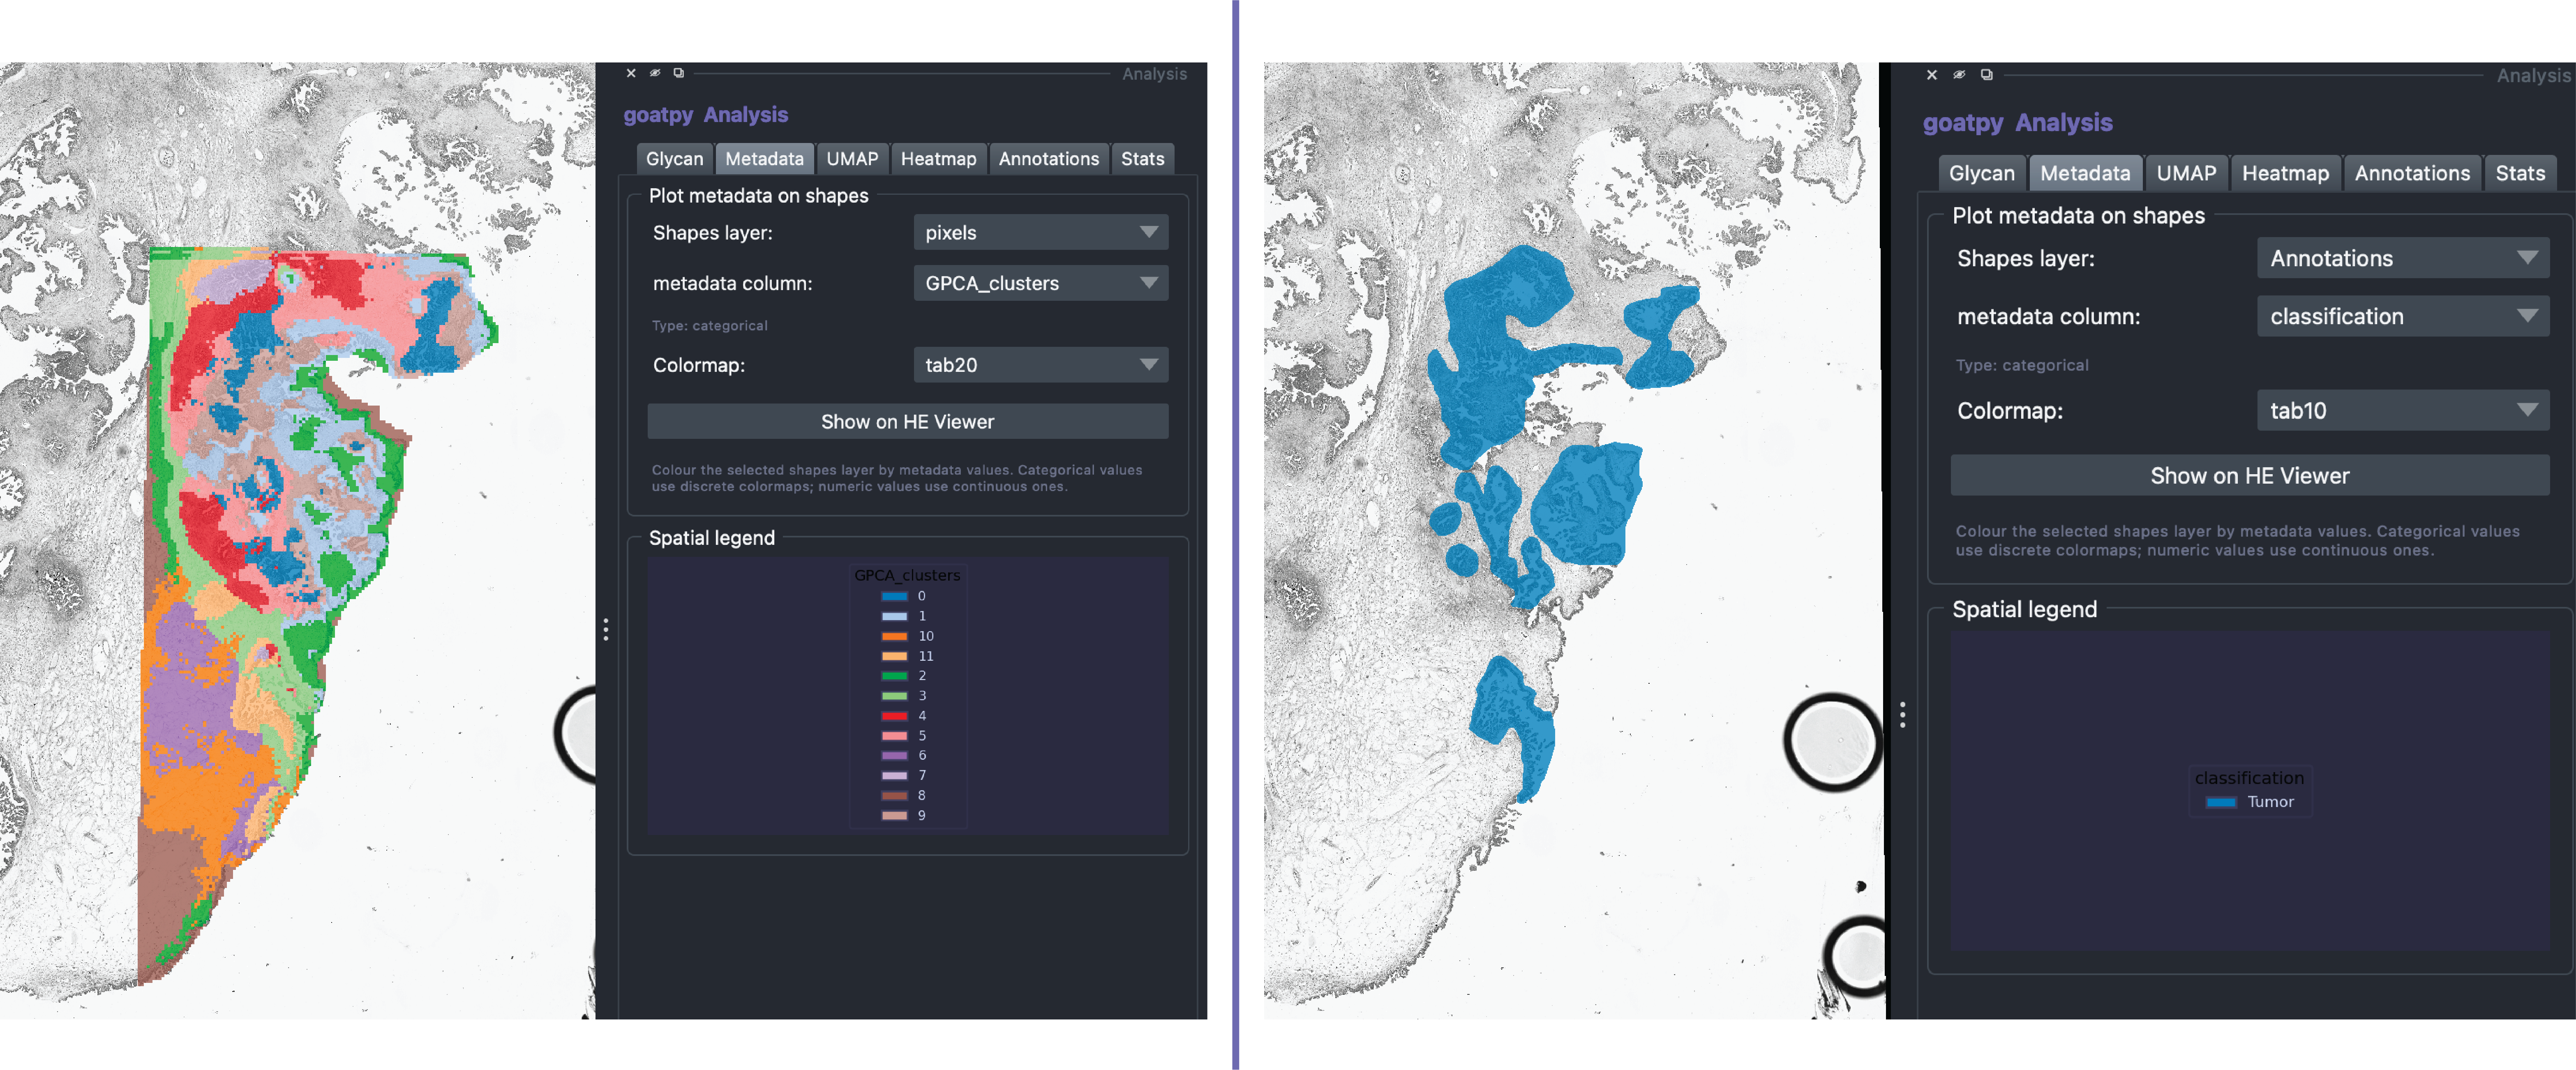The height and width of the screenshot is (1070, 2576).
Task: Float the Analysis dock in the pixels-layer panel
Action: tap(679, 73)
